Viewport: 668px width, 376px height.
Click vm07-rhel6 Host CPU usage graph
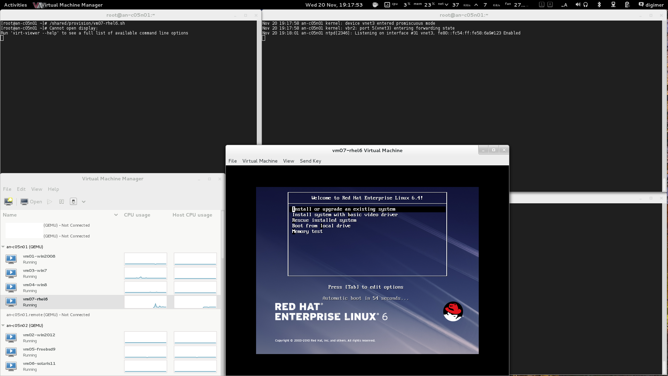coord(195,302)
